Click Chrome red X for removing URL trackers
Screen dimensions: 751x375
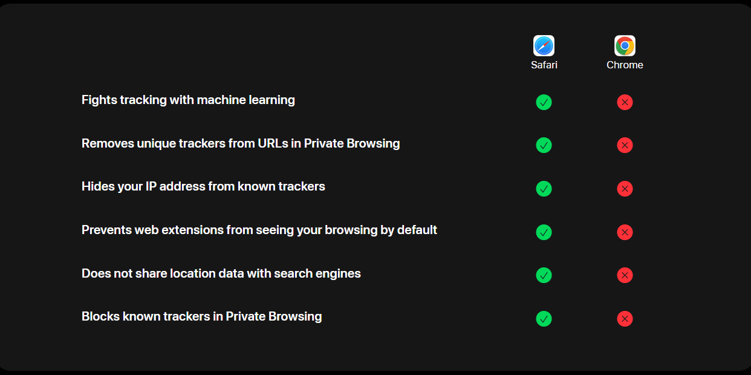(625, 145)
